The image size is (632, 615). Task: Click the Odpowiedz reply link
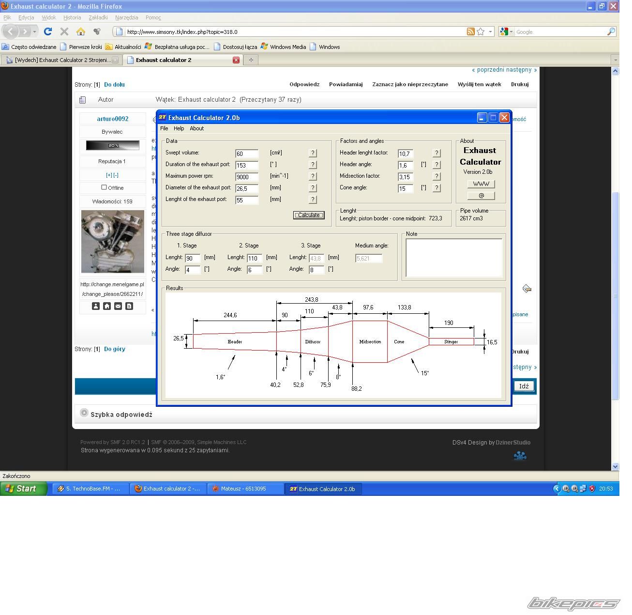click(304, 84)
